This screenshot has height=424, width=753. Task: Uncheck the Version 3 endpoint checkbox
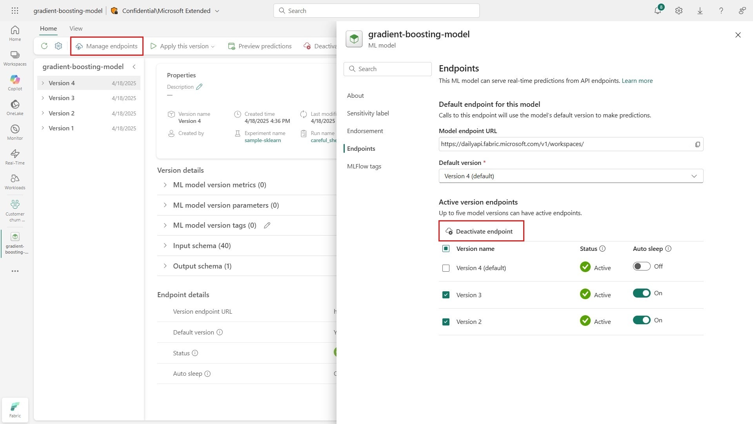click(446, 295)
